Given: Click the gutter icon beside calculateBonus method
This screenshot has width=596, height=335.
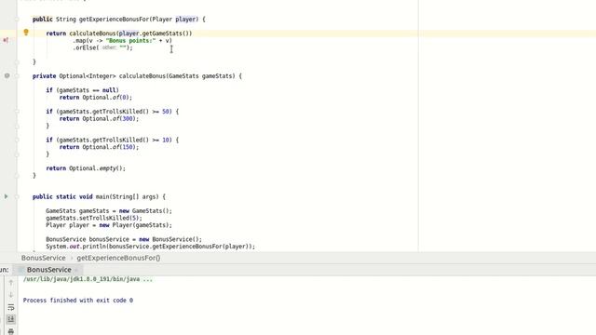Looking at the screenshot, I should click(x=7, y=76).
